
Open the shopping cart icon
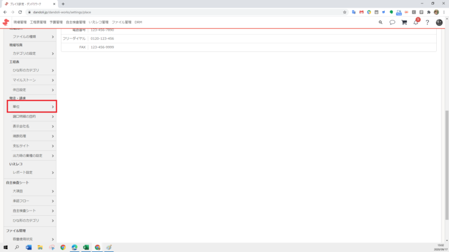click(404, 22)
